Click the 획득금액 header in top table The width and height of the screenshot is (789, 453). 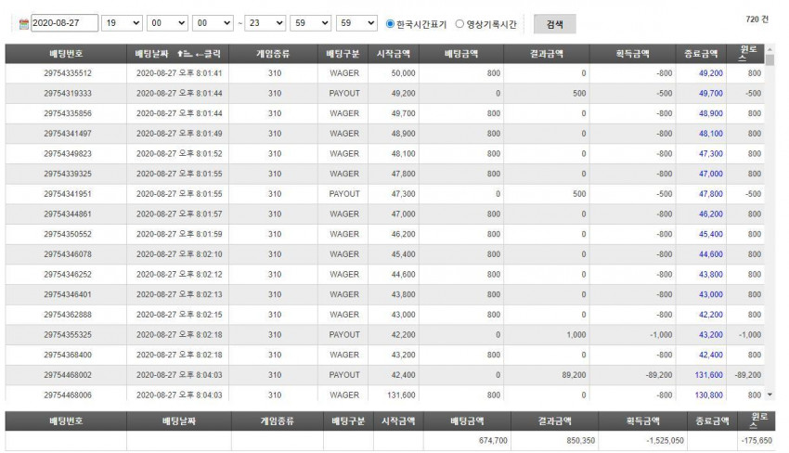click(x=632, y=54)
